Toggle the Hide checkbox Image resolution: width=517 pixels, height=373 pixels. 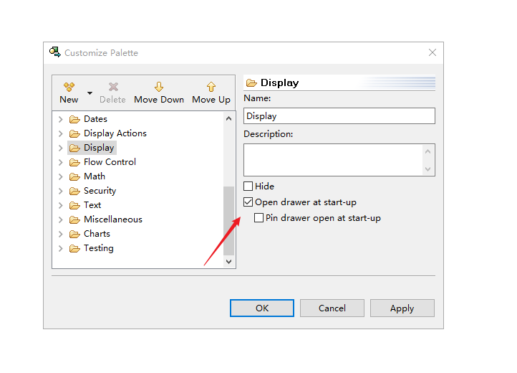pos(248,186)
